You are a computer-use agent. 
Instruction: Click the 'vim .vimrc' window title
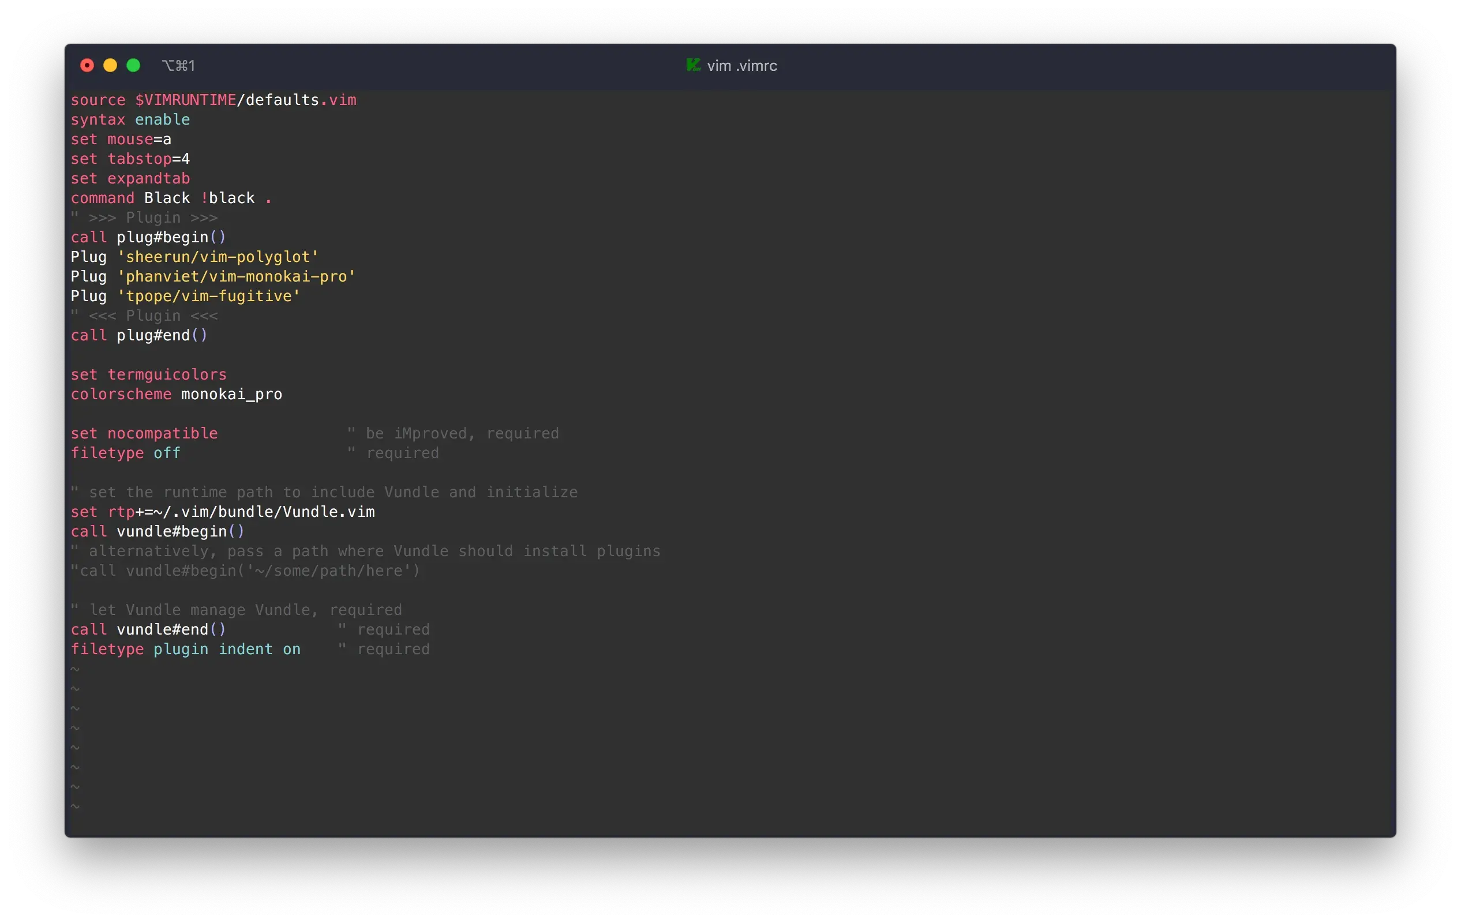pos(741,66)
